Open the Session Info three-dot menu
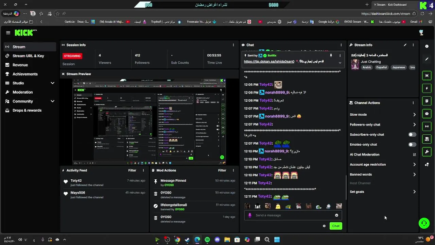 tap(233, 45)
